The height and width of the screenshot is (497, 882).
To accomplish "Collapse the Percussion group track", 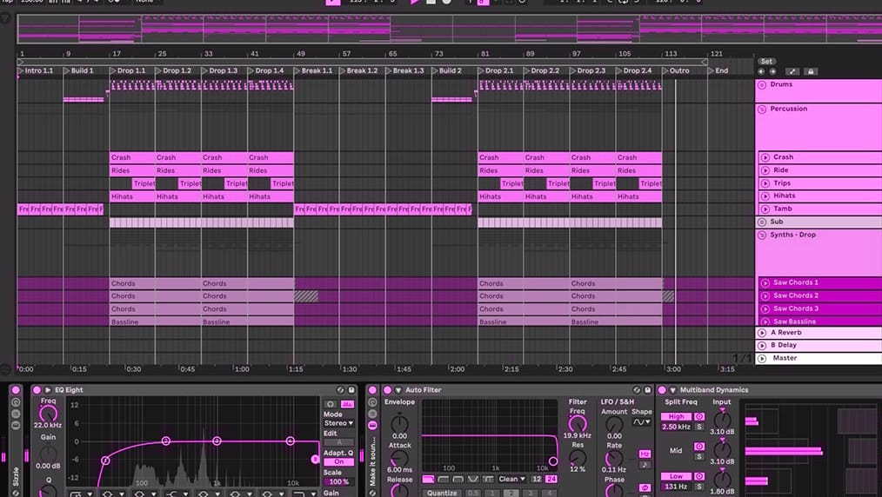I will click(x=762, y=109).
